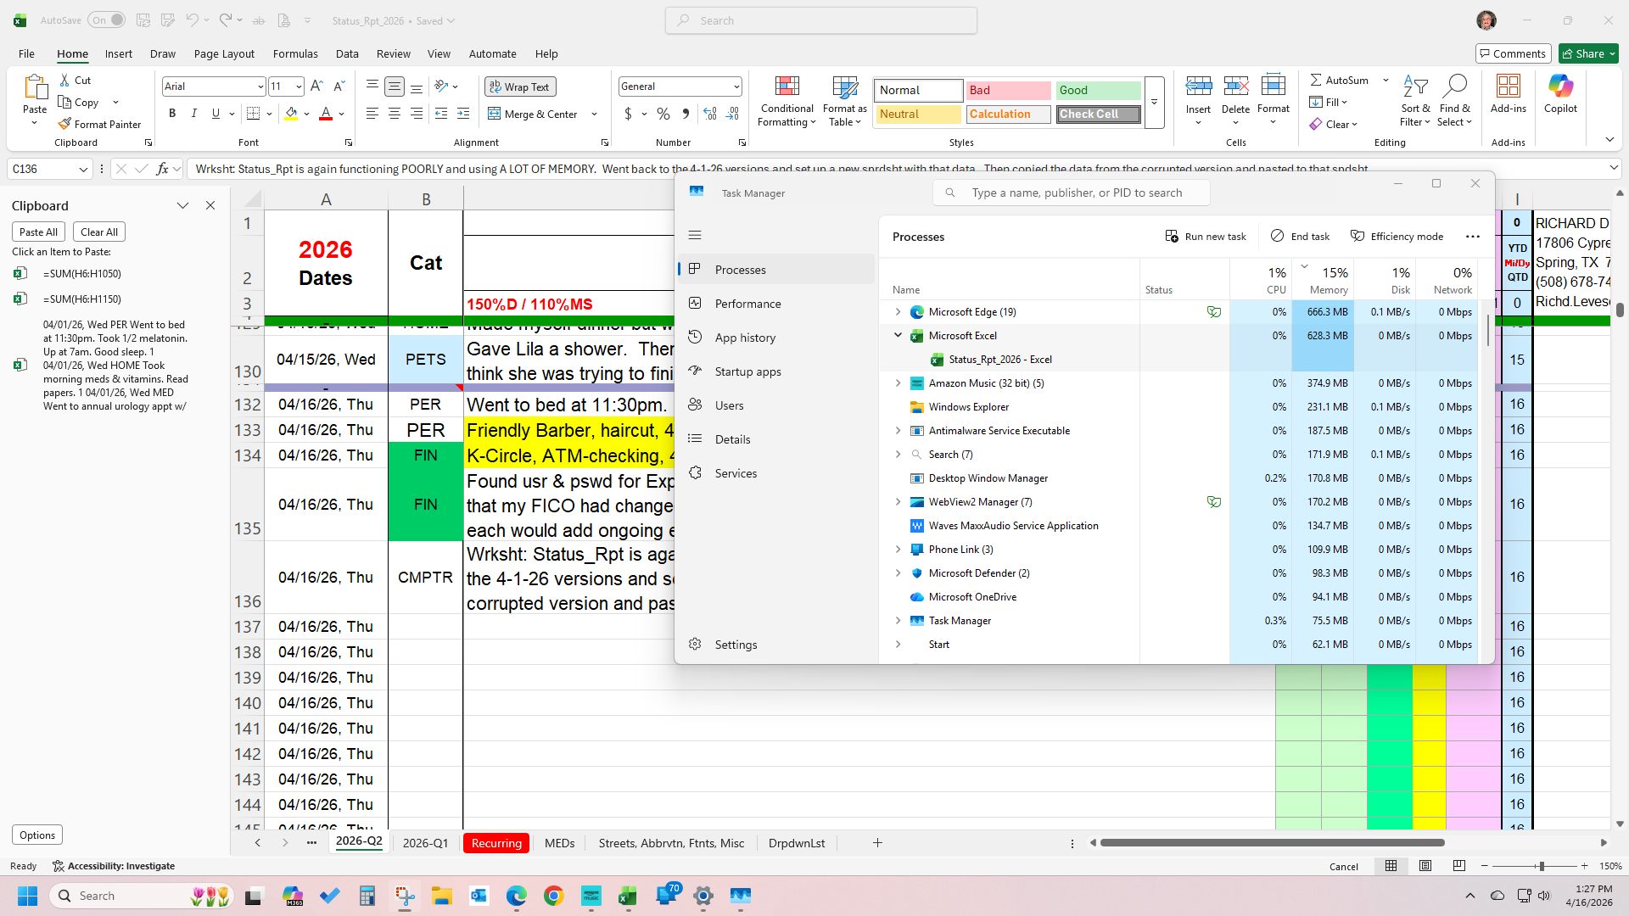The width and height of the screenshot is (1629, 916).
Task: Collapse the Microsoft Excel process group
Action: (898, 336)
